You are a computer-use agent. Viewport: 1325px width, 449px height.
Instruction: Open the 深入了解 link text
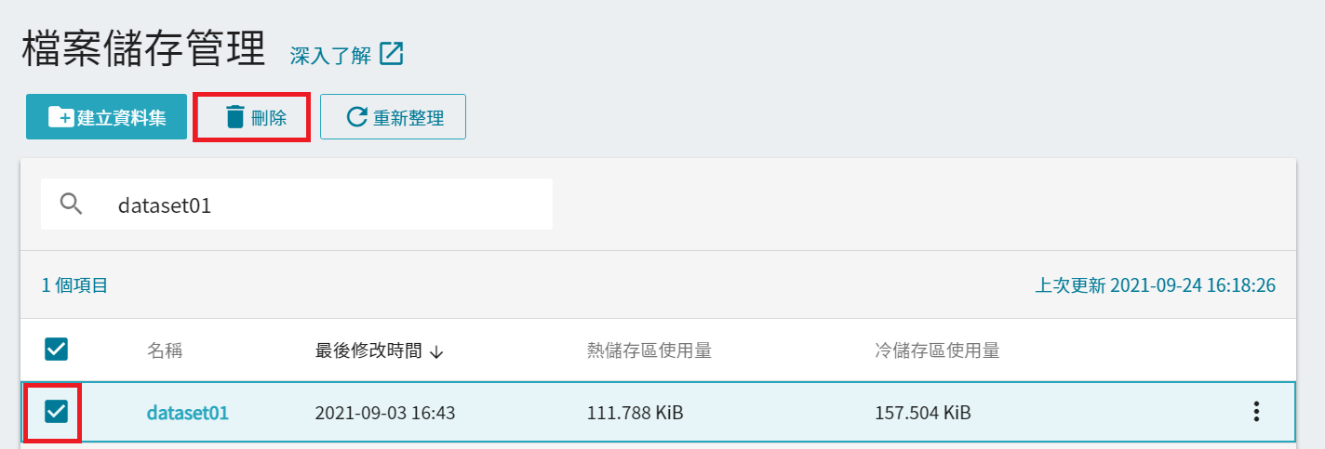pos(330,55)
